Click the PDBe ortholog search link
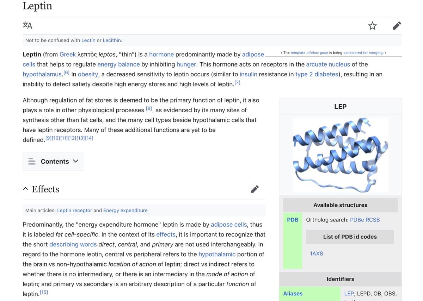 (357, 220)
